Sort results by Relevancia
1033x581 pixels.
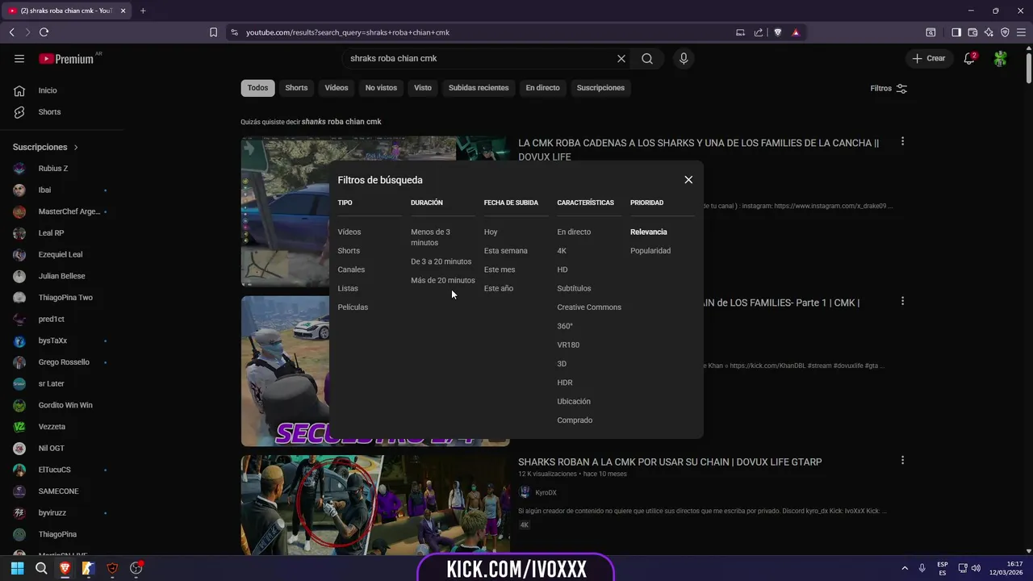[649, 232]
